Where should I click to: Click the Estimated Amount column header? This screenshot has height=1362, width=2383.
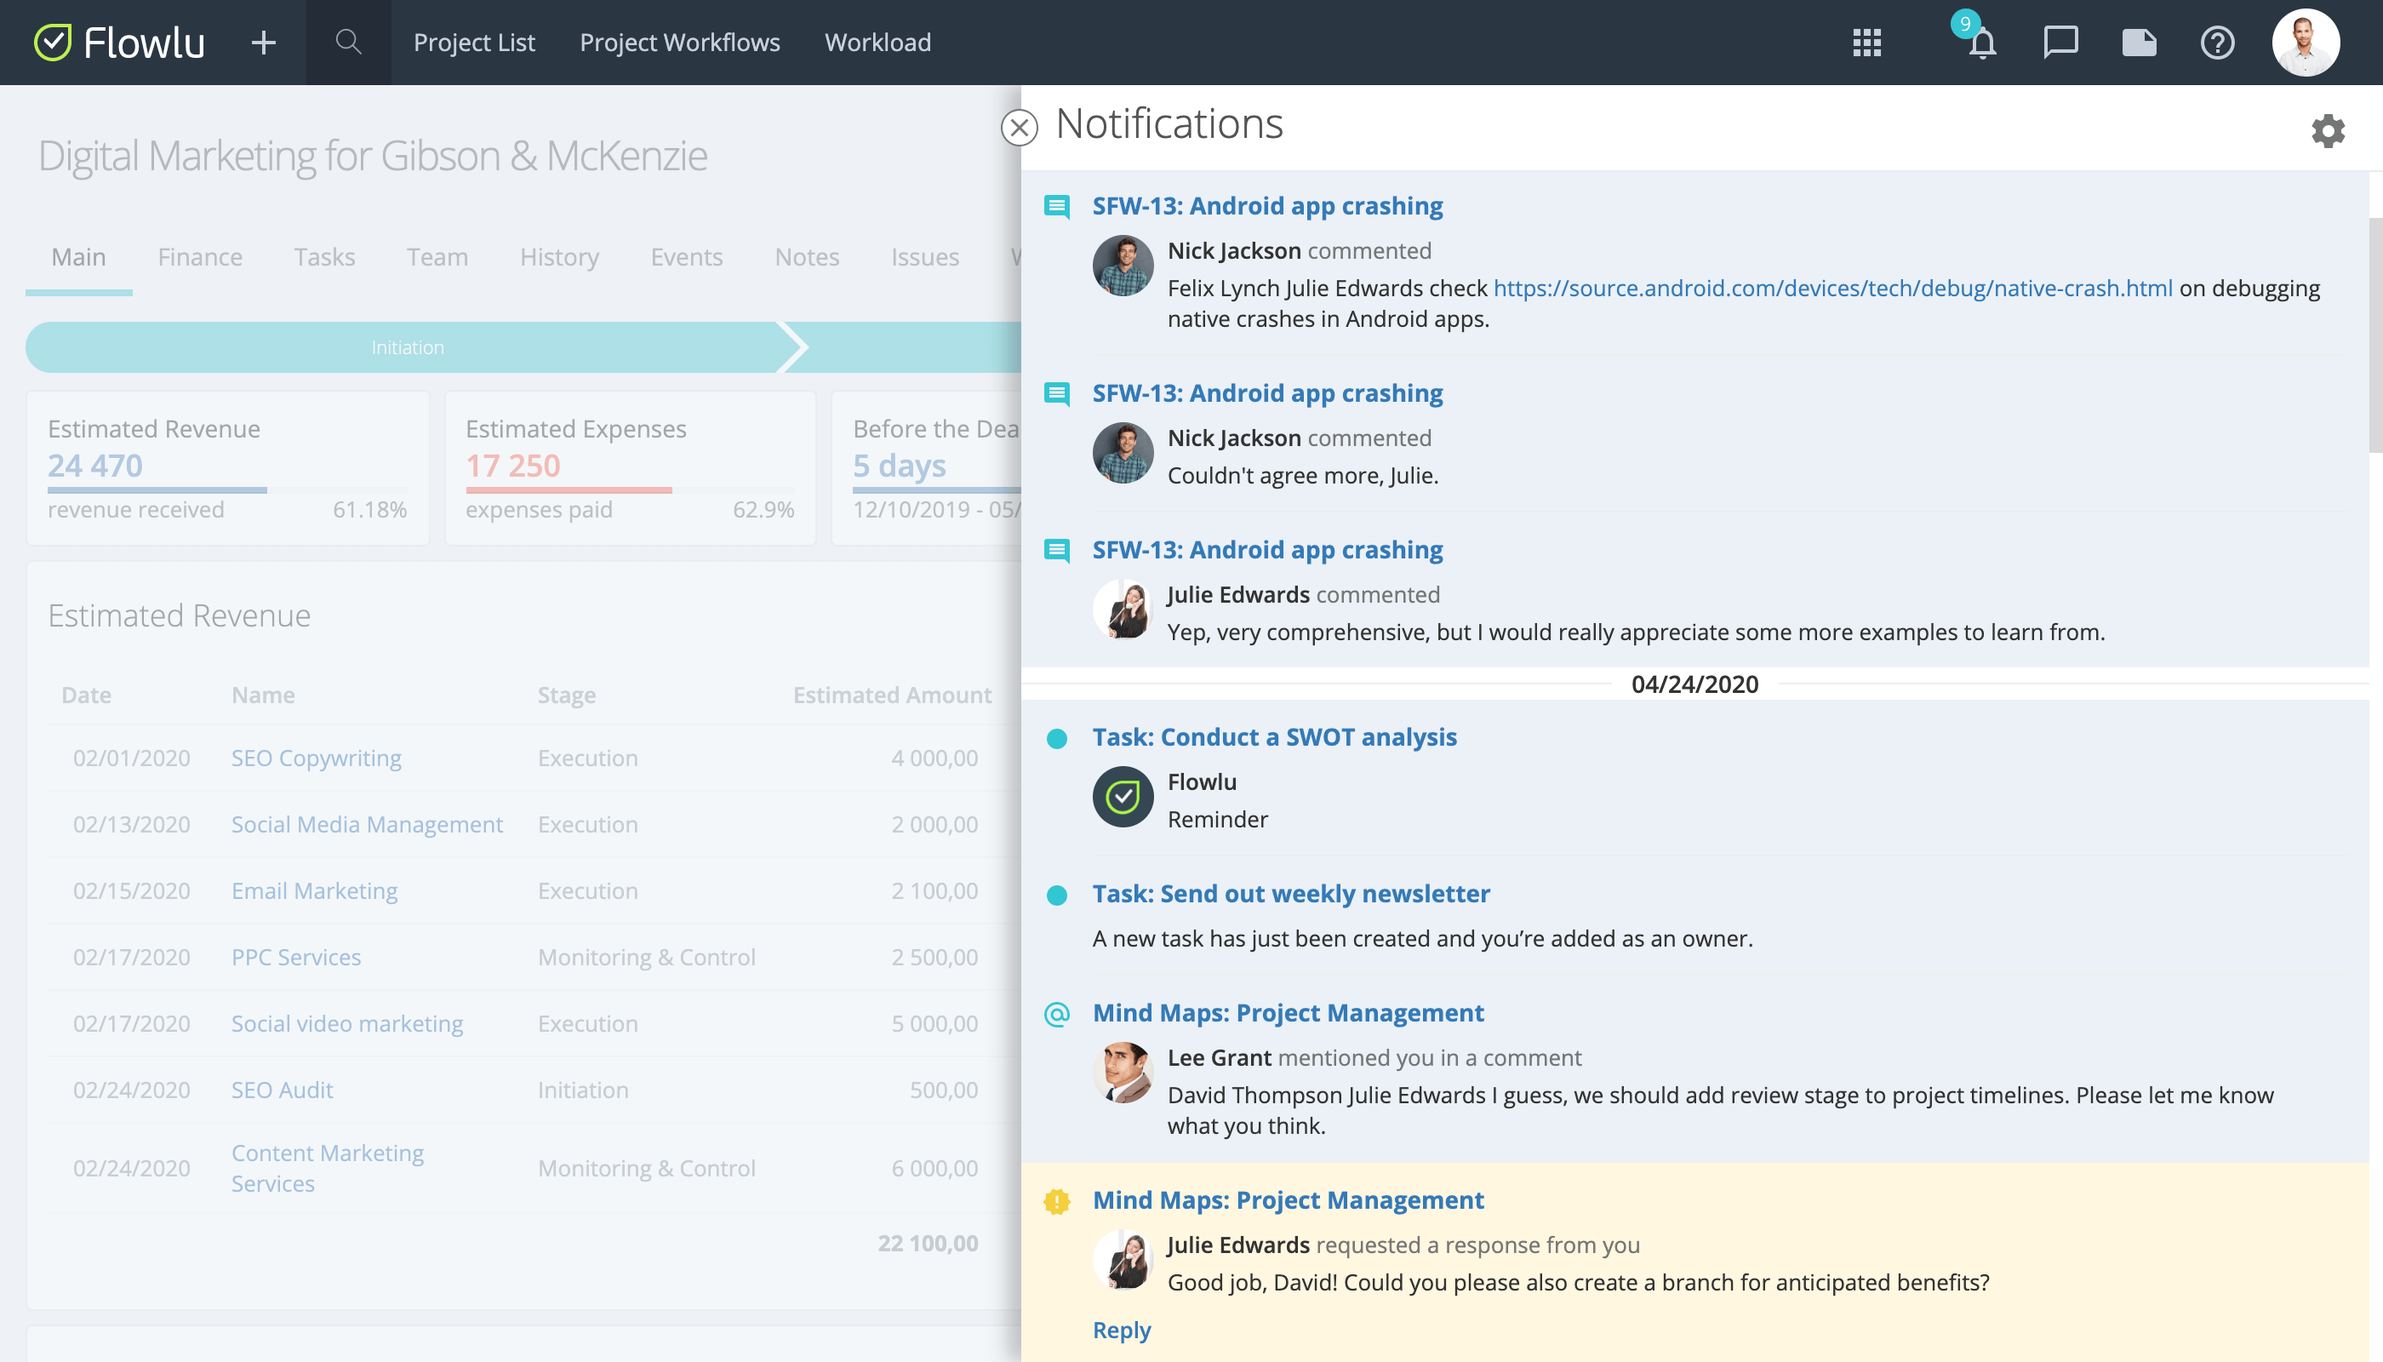892,695
